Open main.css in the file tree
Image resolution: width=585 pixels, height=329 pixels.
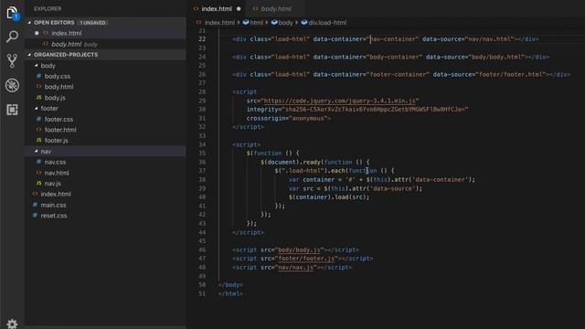(x=53, y=205)
